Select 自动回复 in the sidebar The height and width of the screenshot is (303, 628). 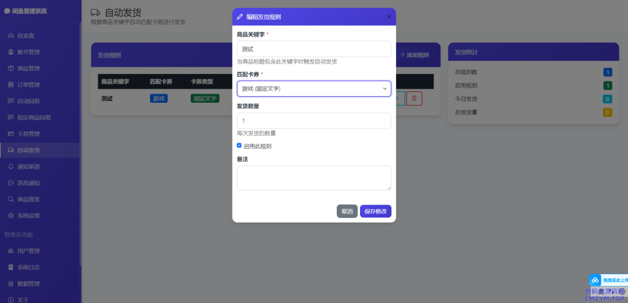tap(28, 101)
